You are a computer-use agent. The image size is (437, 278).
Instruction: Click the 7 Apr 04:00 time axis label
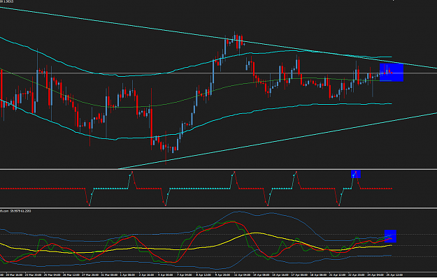point(185,275)
